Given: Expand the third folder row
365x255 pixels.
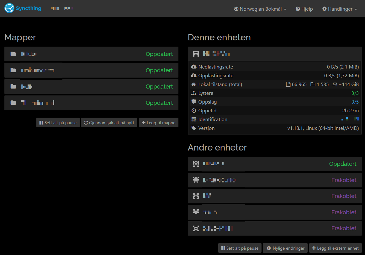Looking at the screenshot, I should (91, 87).
